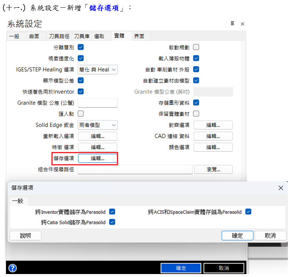Uncheck 將Catia Solid儲存為Parasolid option
Image resolution: width=302 pixels, height=277 pixels.
pos(112,222)
